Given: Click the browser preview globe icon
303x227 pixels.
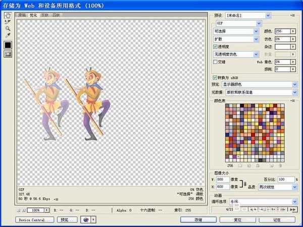Looking at the screenshot, I should pyautogui.click(x=85, y=220).
